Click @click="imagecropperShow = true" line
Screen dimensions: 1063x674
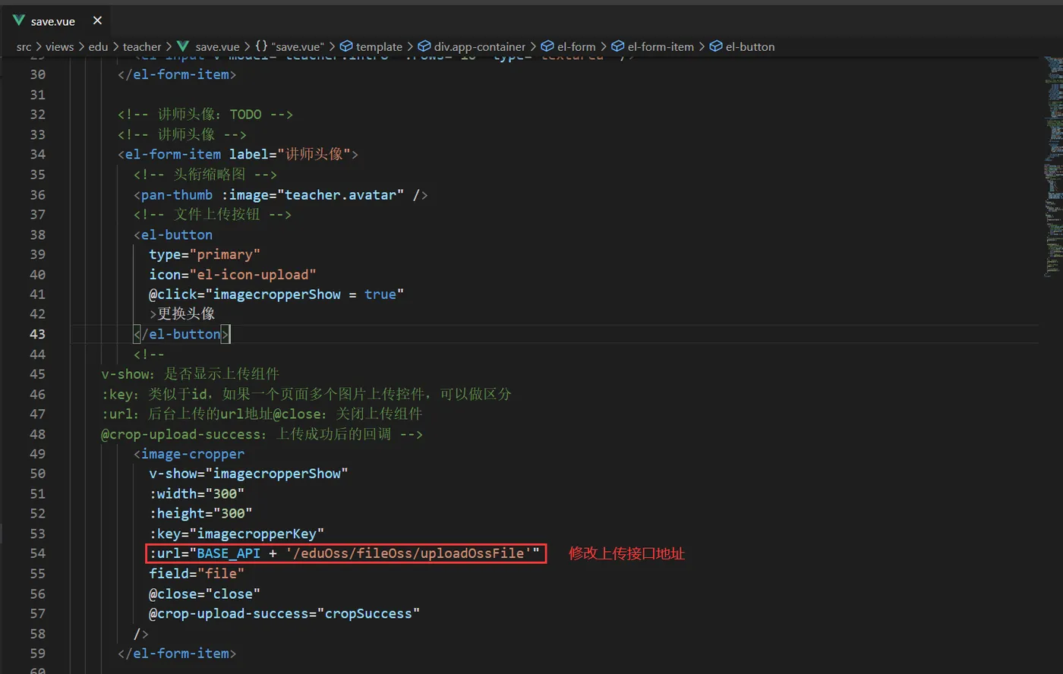276,294
